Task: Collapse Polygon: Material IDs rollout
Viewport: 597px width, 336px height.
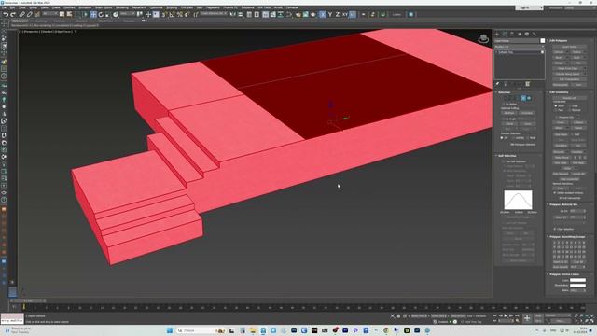Action: click(563, 204)
